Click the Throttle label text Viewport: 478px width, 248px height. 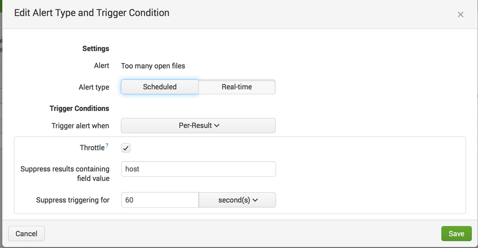[x=92, y=148]
